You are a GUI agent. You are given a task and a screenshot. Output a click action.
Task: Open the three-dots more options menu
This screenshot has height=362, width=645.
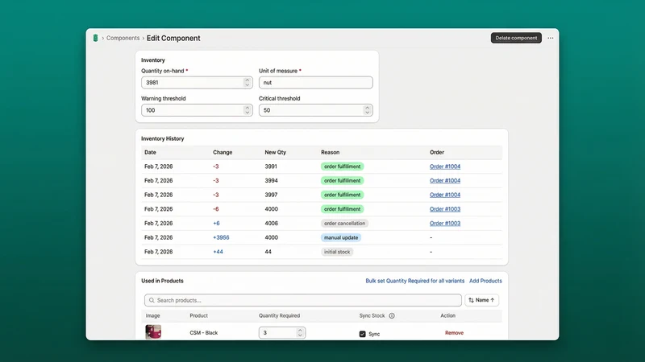551,38
